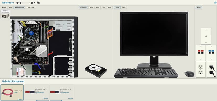
Task: Click the coax wall jack plate
Action: 206,36
